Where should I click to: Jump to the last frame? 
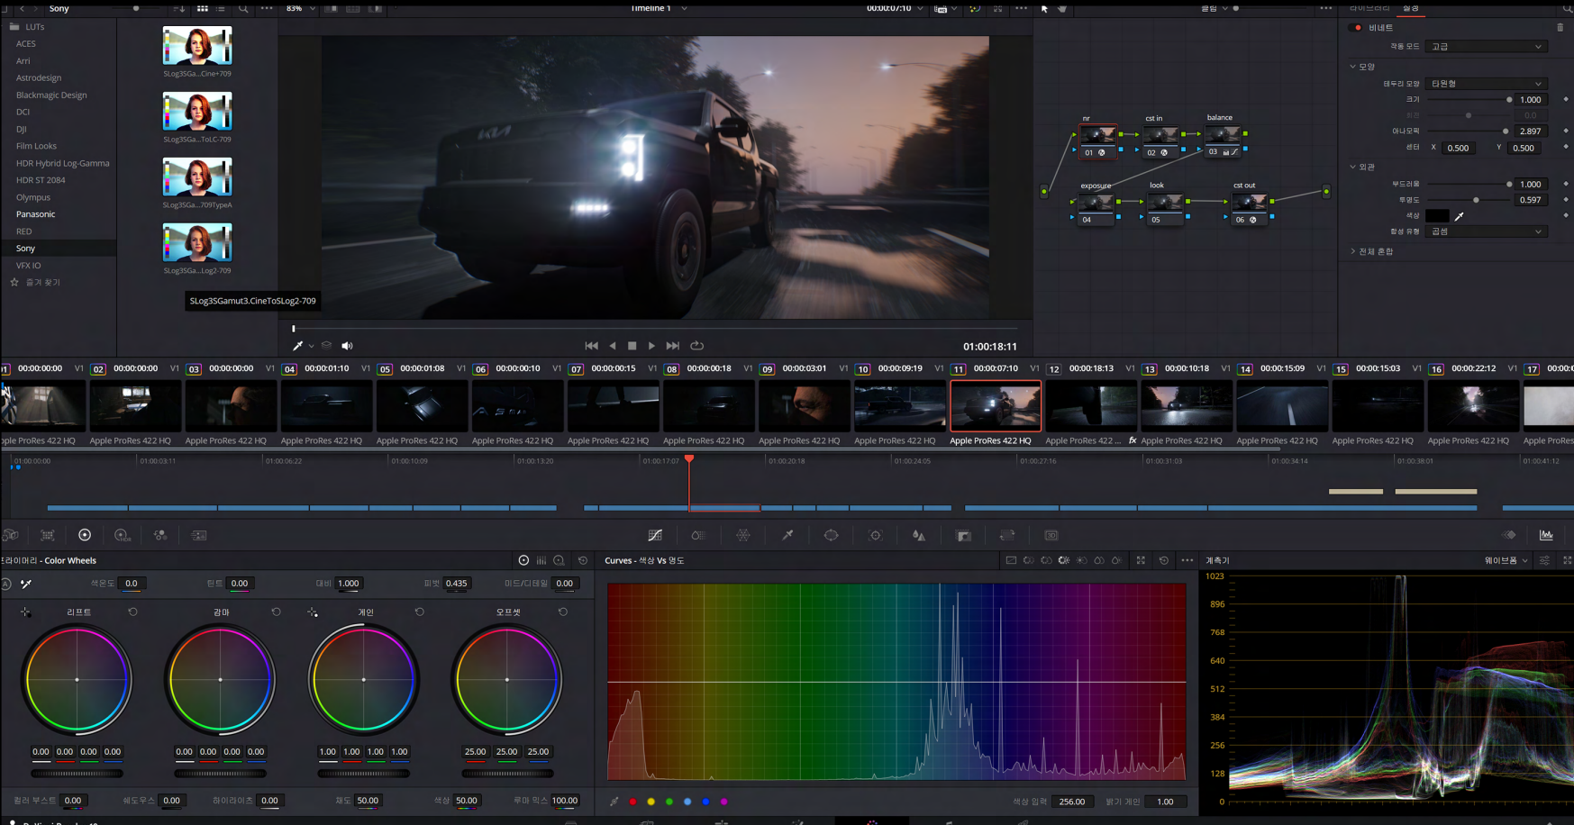[673, 346]
